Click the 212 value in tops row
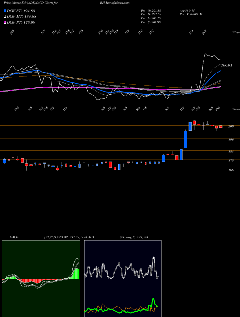Screen dimensions: 240x317 pos(204,32)
